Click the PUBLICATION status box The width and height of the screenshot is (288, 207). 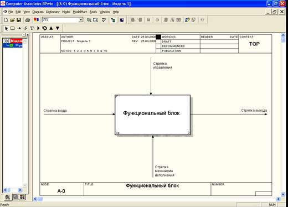click(x=158, y=51)
